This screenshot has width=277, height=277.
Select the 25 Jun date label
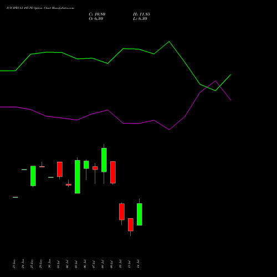point(32,264)
